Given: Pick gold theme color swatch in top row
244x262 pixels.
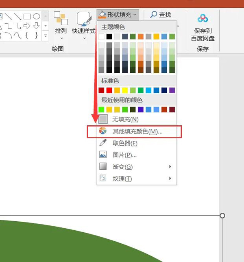Looking at the screenshot, I should (x=156, y=37).
